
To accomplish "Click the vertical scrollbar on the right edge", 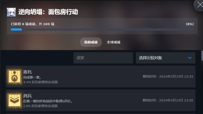I will pyautogui.click(x=202, y=56).
